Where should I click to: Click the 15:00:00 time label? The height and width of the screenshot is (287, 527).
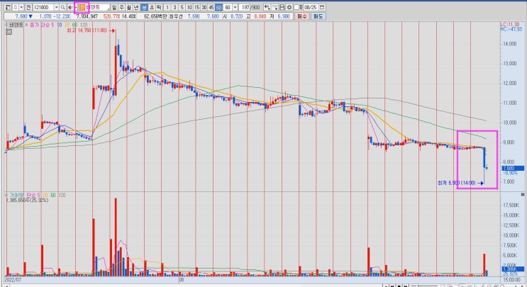(512, 280)
